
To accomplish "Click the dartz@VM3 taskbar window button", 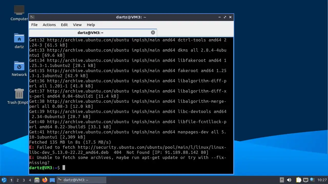I will tap(81, 180).
